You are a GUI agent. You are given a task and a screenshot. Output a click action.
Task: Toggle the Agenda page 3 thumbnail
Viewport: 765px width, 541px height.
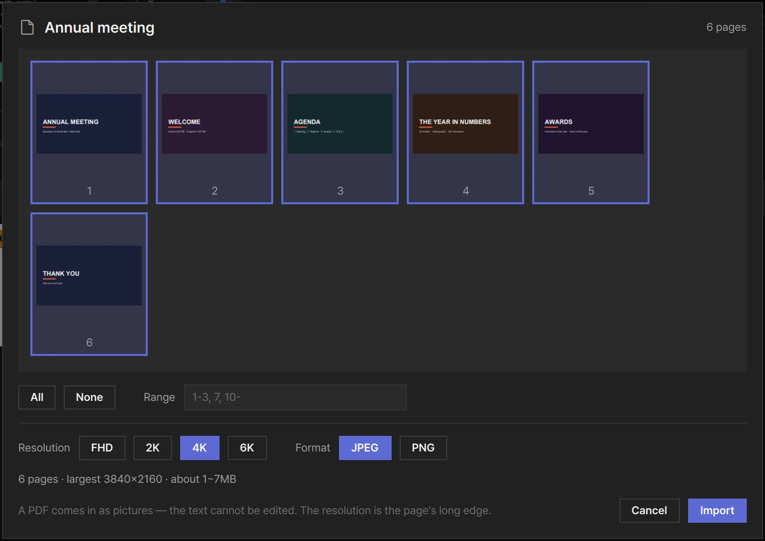340,132
